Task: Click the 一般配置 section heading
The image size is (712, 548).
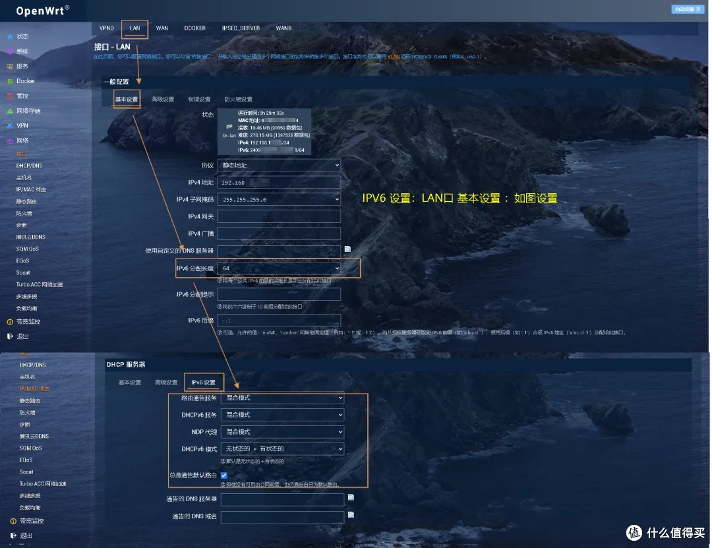Action: pos(116,82)
